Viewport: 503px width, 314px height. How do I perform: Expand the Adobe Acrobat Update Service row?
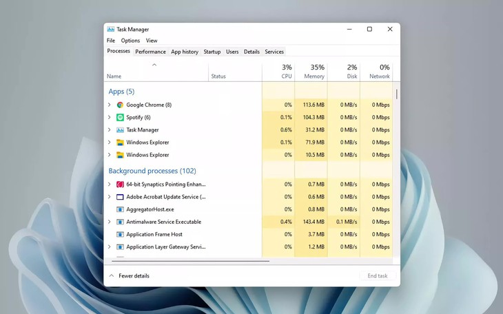[110, 197]
